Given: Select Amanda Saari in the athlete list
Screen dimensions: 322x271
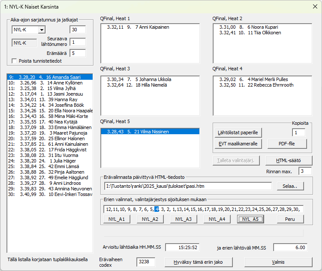Looking at the screenshot, I should [50, 77].
